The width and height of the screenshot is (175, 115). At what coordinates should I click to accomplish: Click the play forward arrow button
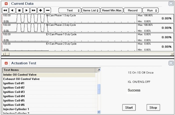click(x=26, y=10)
